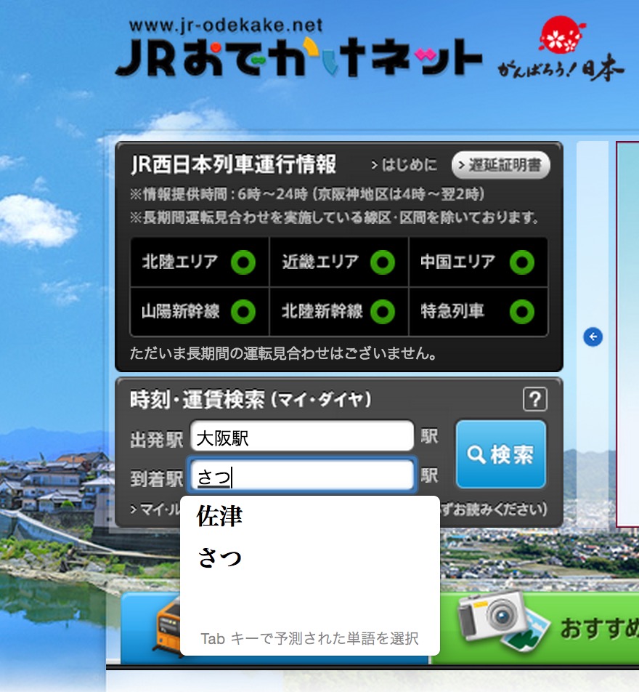Open the 遅延証明書 delay certificate button
The width and height of the screenshot is (639, 692).
501,165
